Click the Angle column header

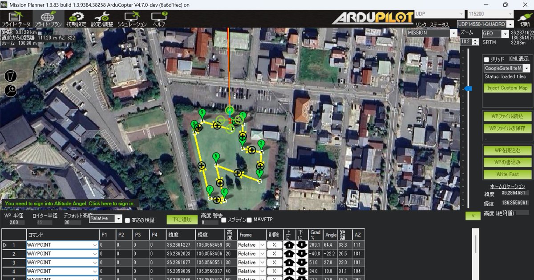coord(331,235)
